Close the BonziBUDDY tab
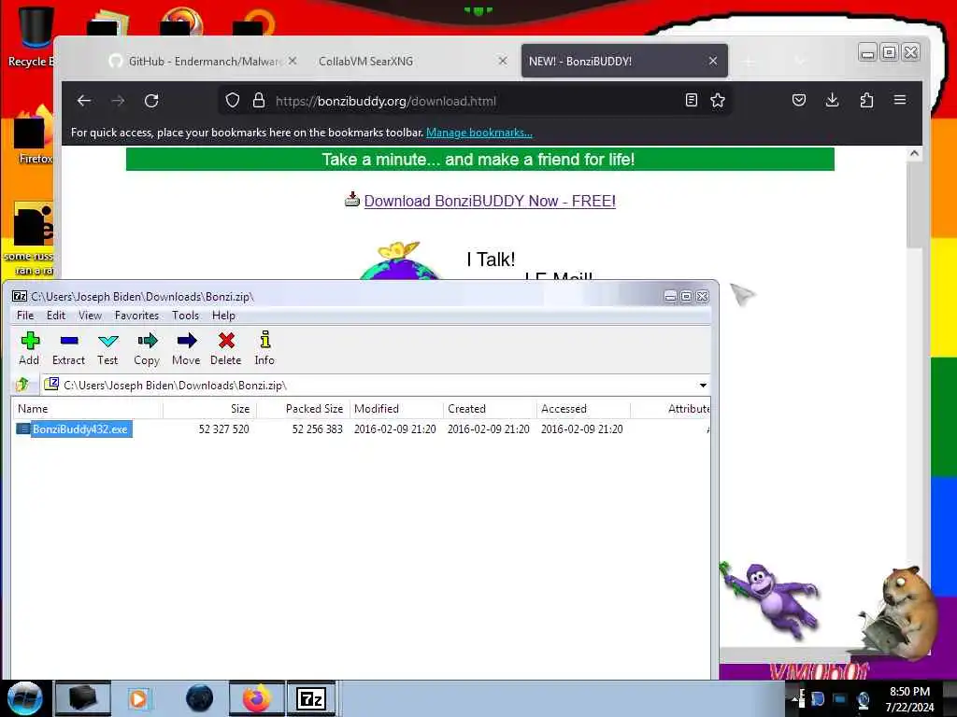Screen dimensions: 957x717 (x=713, y=61)
